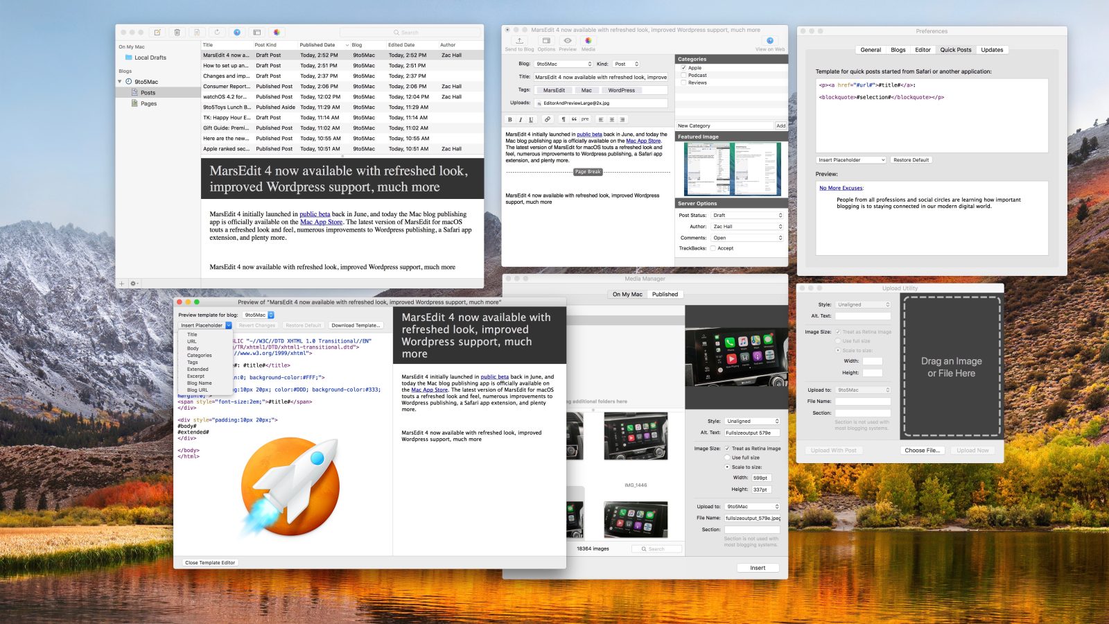Open the Media icon in editor toolbar
The image size is (1109, 624).
[588, 41]
